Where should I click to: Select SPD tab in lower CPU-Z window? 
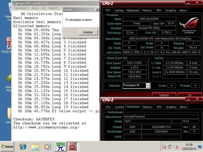click(x=159, y=107)
